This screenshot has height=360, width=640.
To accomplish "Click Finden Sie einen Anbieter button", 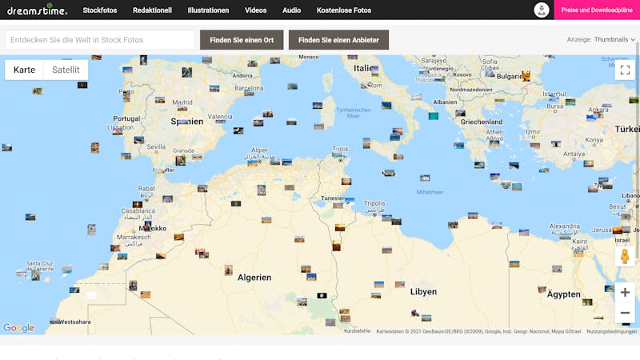I will coord(338,40).
